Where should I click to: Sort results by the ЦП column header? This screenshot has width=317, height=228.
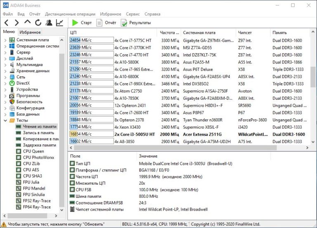(x=112, y=33)
